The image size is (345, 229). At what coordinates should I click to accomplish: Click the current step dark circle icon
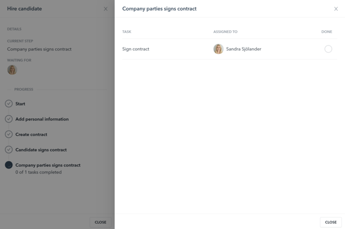point(9,165)
